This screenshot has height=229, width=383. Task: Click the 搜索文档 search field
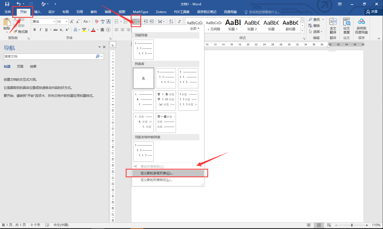(54, 56)
